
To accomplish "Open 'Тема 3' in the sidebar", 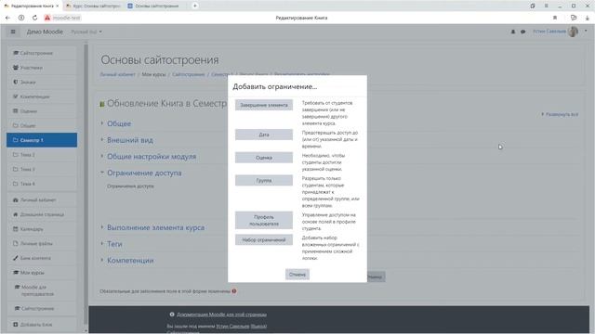I will pos(42,169).
